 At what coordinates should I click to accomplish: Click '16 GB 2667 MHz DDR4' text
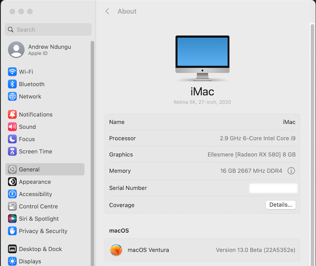click(x=251, y=171)
